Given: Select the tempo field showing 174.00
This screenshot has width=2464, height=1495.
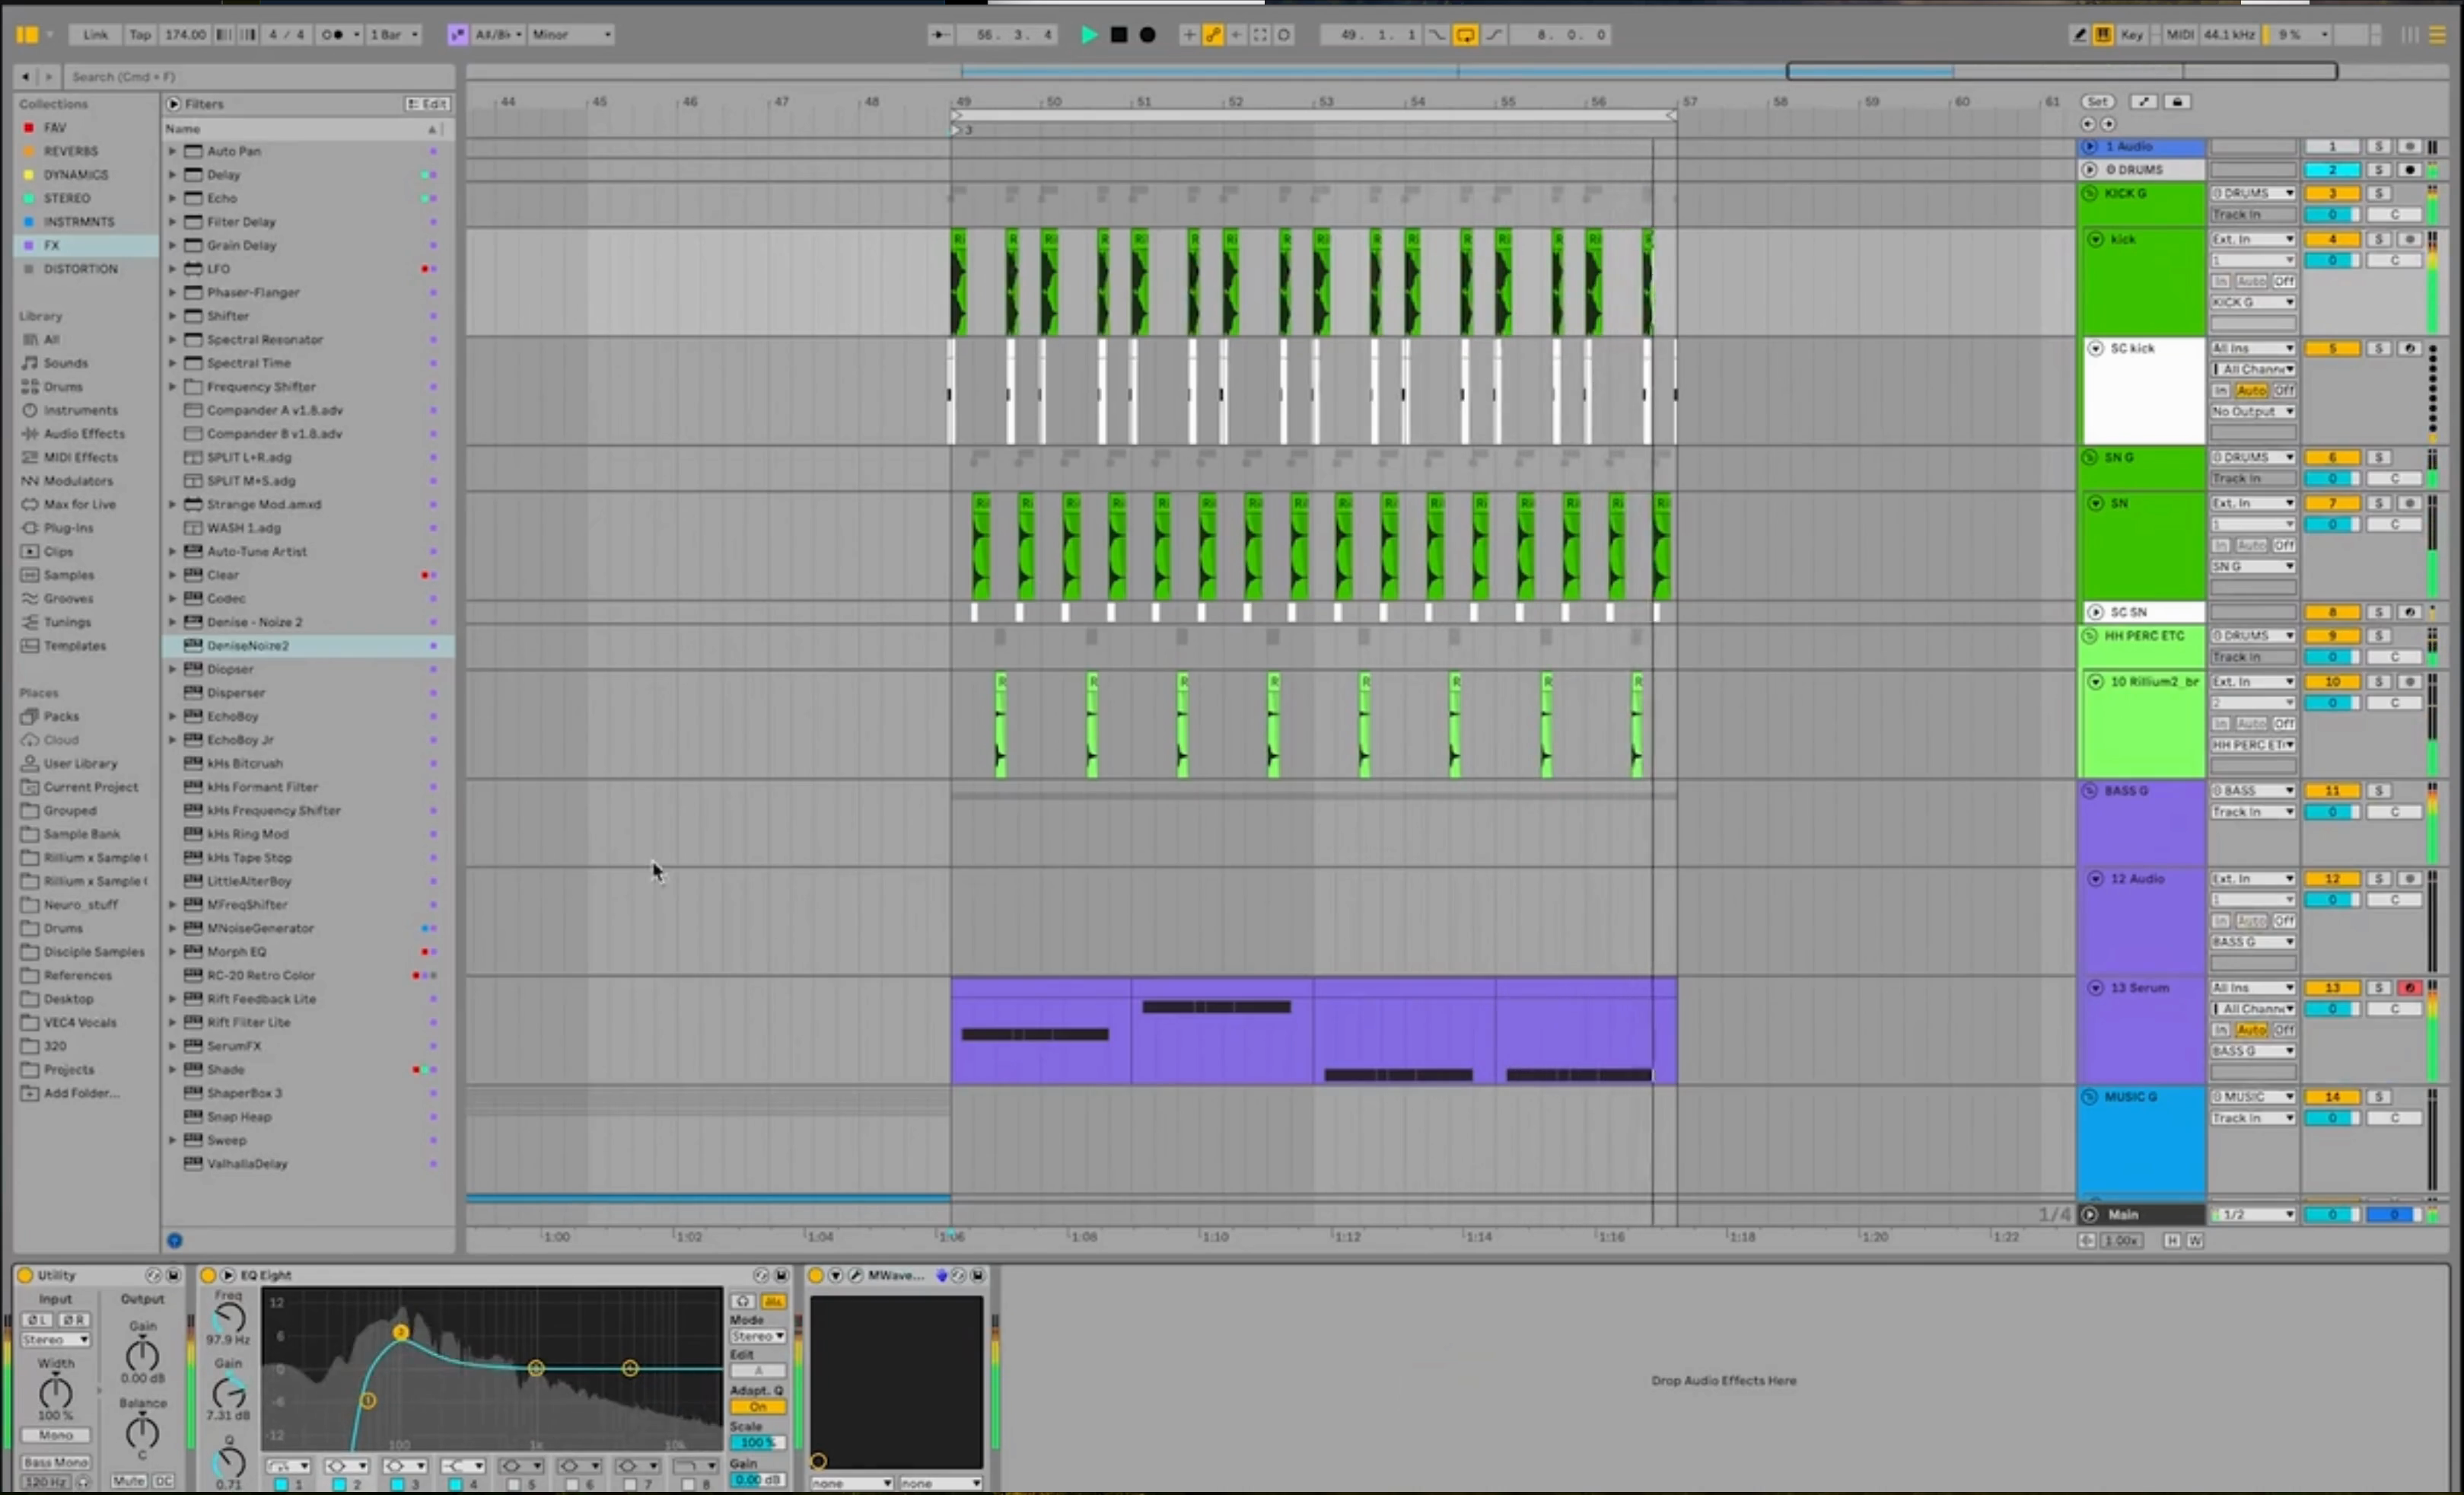Looking at the screenshot, I should [185, 34].
